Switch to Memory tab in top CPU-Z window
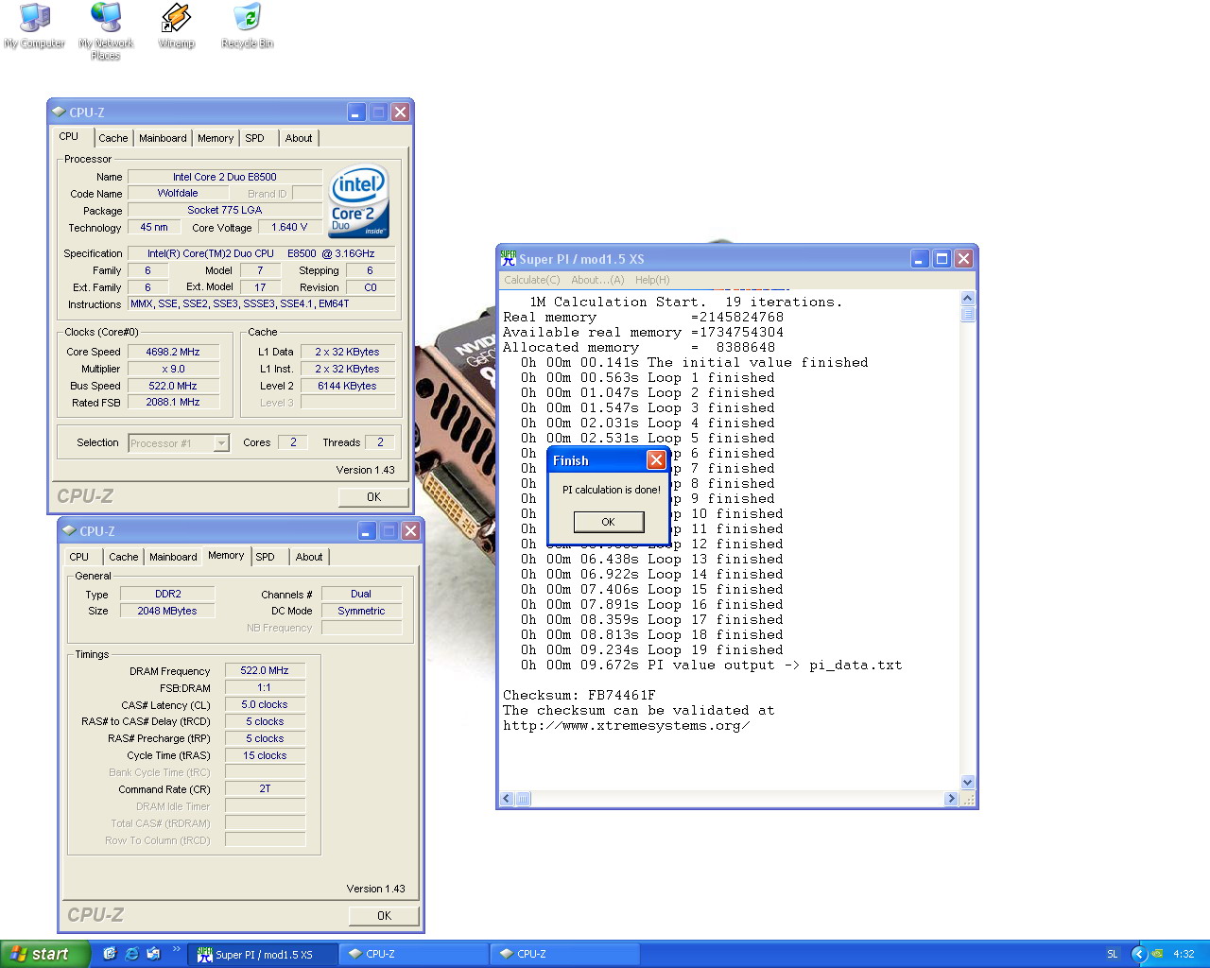The height and width of the screenshot is (968, 1210). (216, 138)
